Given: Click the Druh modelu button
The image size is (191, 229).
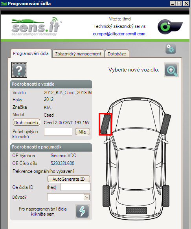Looking at the screenshot, I should (x=26, y=123).
